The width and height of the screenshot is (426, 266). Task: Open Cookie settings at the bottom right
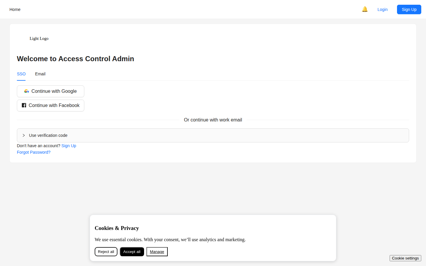[405, 258]
